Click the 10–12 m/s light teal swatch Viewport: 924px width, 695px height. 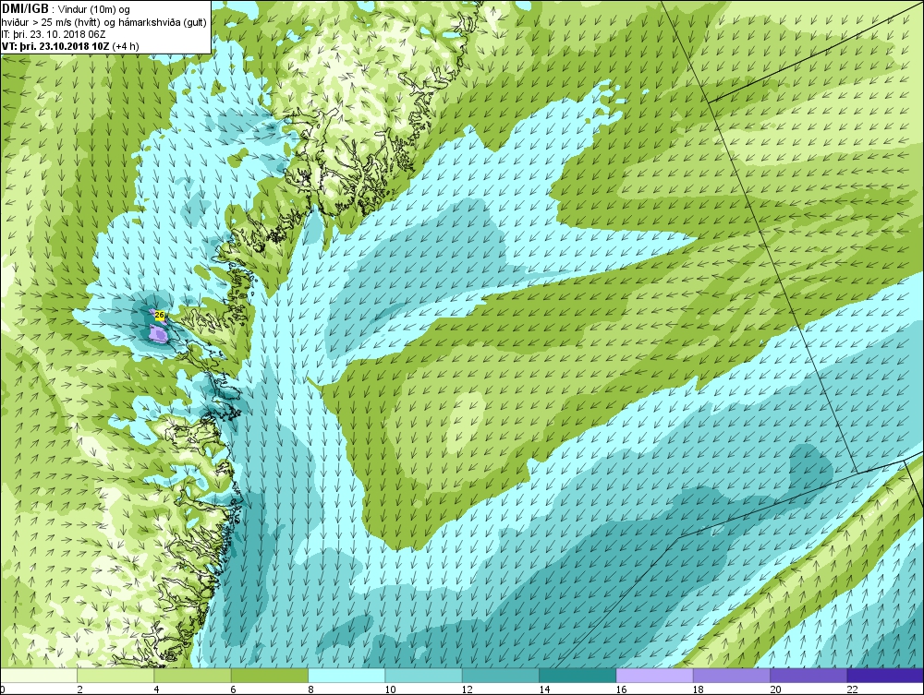point(424,676)
